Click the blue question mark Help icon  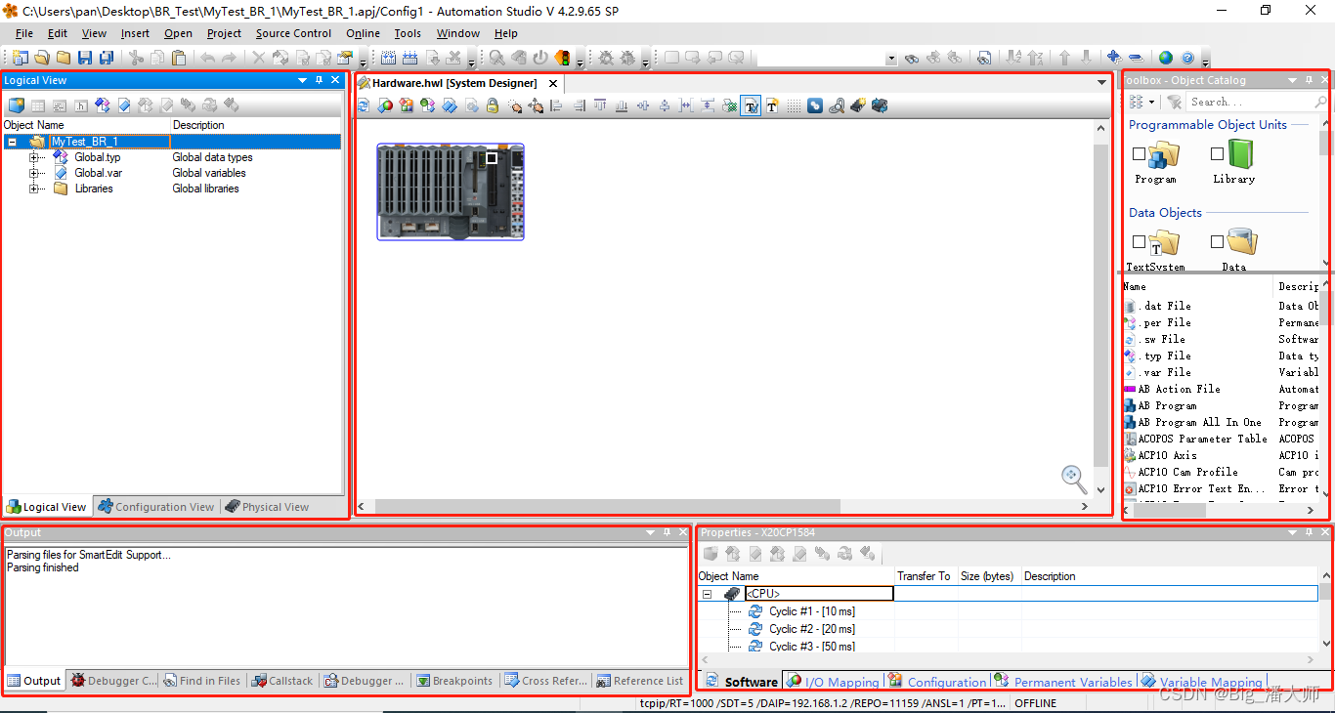(1187, 58)
